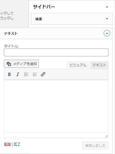Screen dimensions: 115x154
Task: Click the 削除 link to remove widget
Action: (x=7, y=144)
